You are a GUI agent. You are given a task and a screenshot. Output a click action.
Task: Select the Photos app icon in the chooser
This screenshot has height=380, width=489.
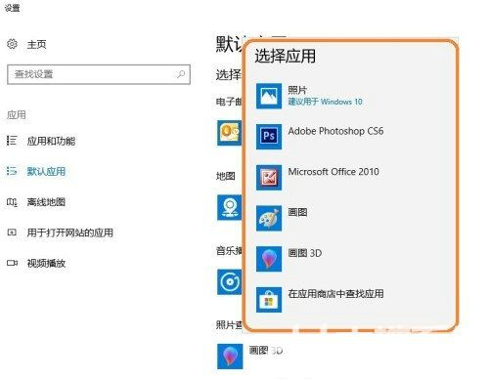click(269, 96)
